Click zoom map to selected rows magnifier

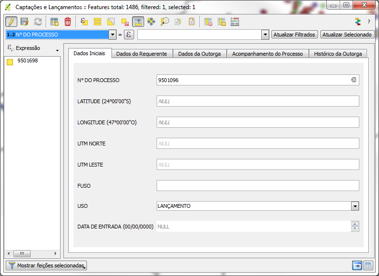[165, 22]
